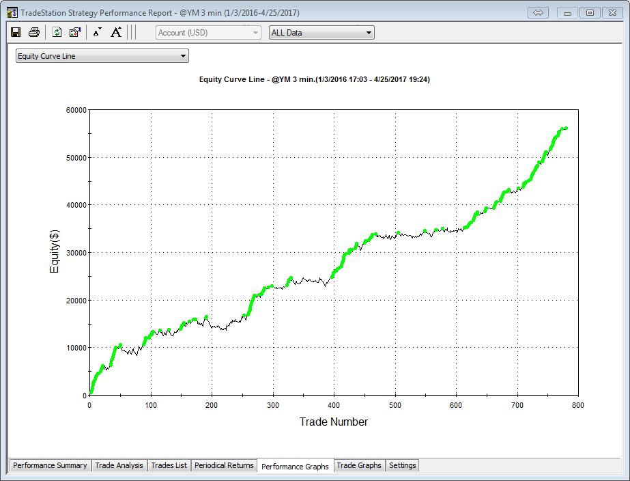
Task: Click the TradeStation title bar app icon
Action: tap(12, 13)
